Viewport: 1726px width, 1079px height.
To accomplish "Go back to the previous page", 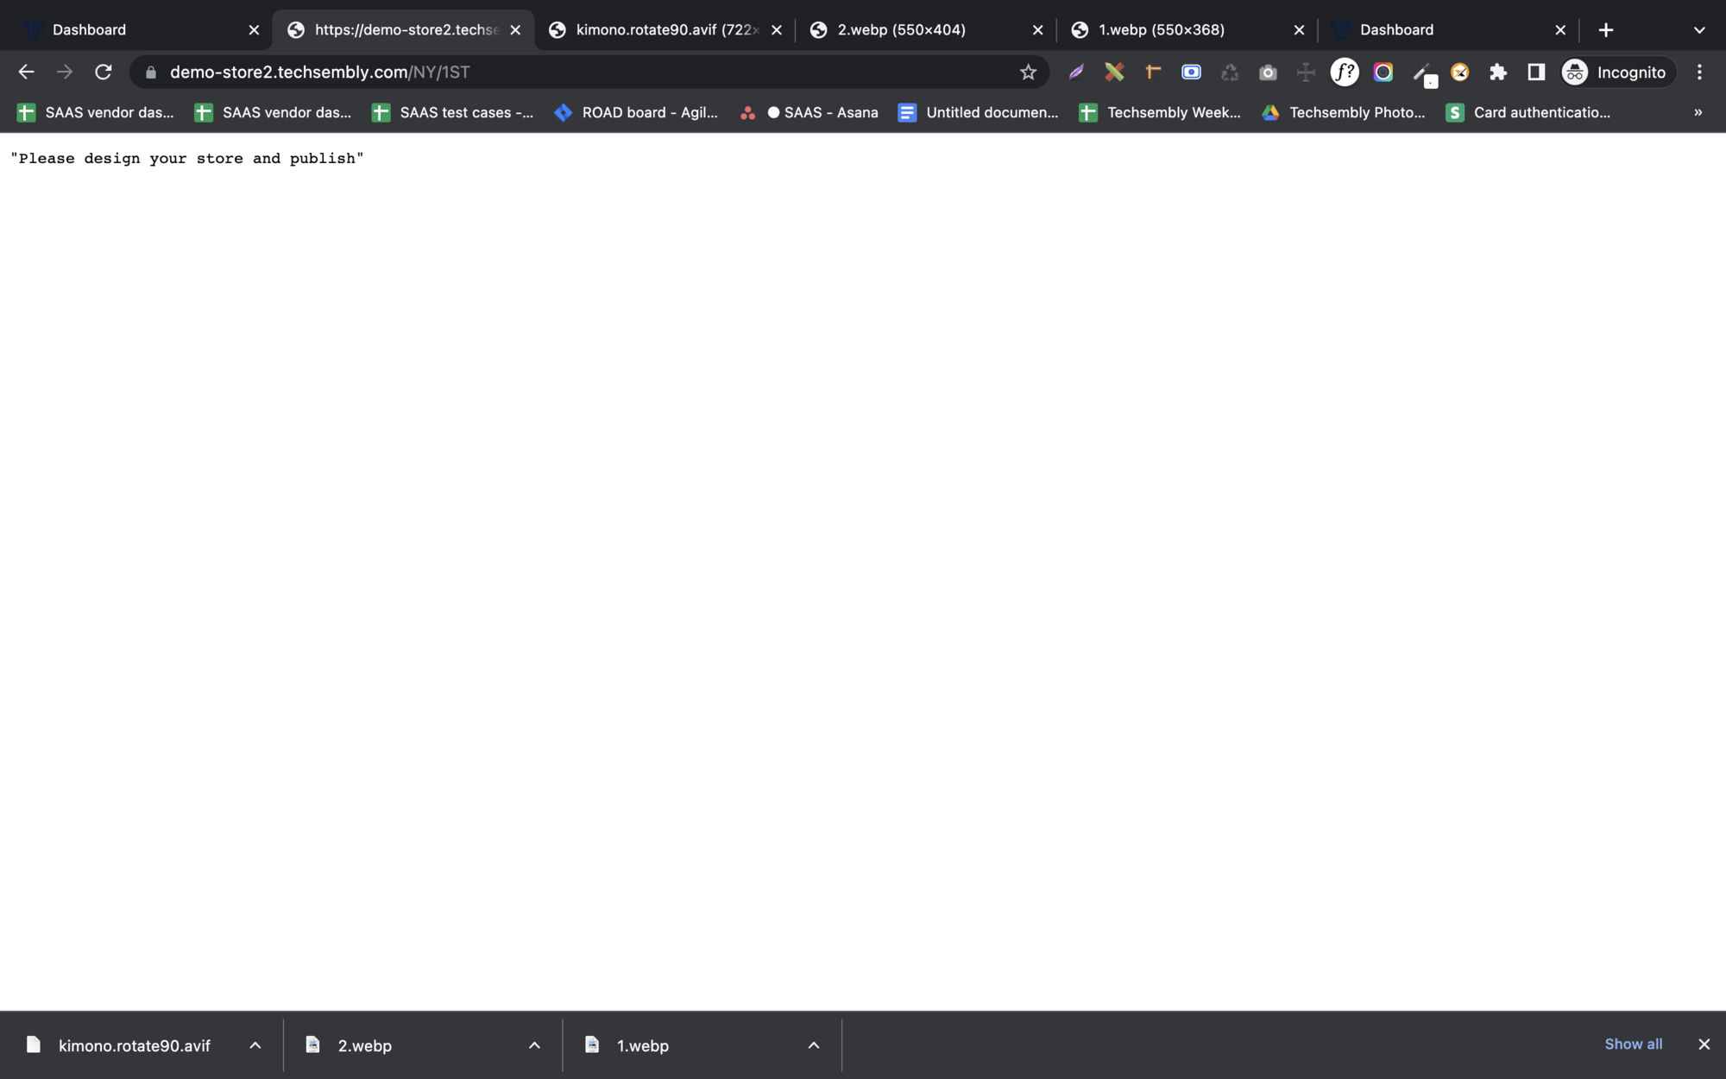I will pyautogui.click(x=26, y=73).
